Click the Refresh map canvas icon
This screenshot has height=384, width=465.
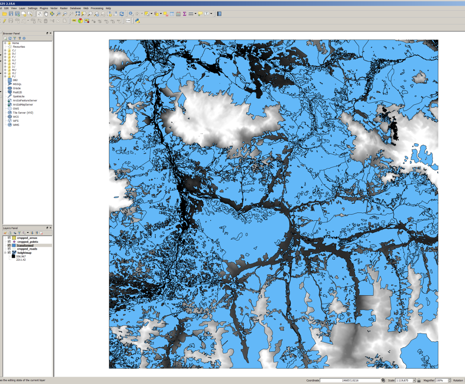pyautogui.click(x=121, y=14)
